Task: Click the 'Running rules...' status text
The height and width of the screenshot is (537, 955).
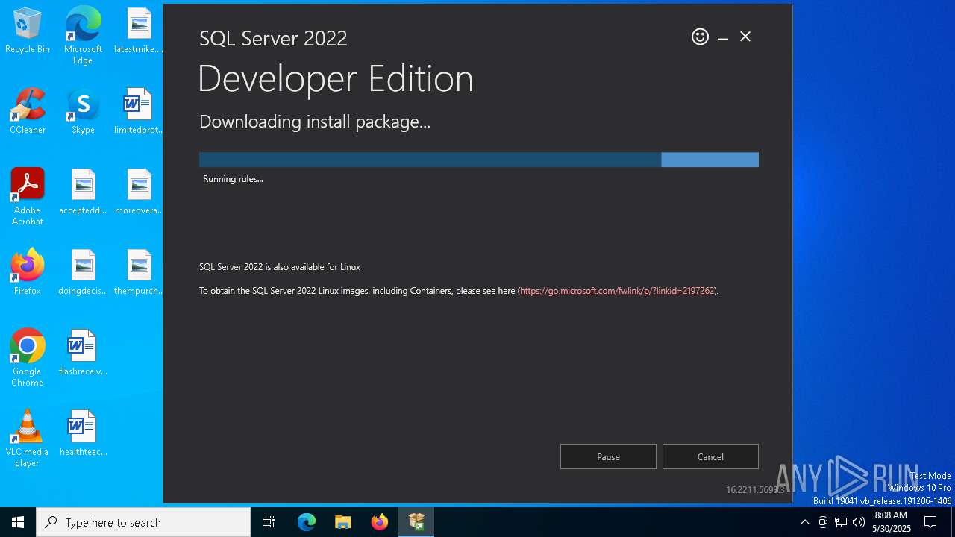Action: tap(233, 179)
